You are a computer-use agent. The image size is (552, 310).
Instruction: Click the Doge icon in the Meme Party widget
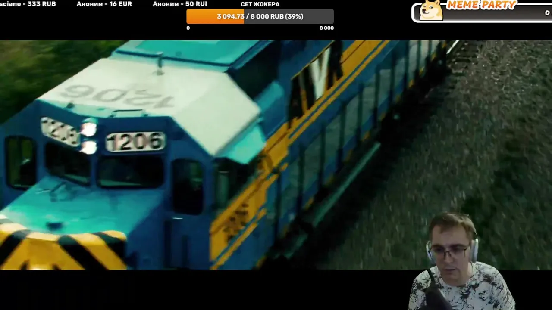[x=431, y=10]
